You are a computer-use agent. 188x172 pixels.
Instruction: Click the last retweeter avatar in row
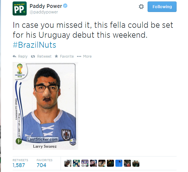[x=136, y=163]
